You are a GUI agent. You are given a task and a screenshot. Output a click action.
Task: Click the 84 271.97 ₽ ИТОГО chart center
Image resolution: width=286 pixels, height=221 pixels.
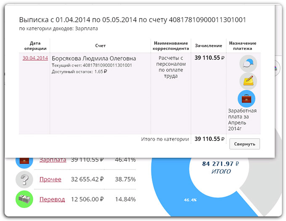(x=220, y=167)
